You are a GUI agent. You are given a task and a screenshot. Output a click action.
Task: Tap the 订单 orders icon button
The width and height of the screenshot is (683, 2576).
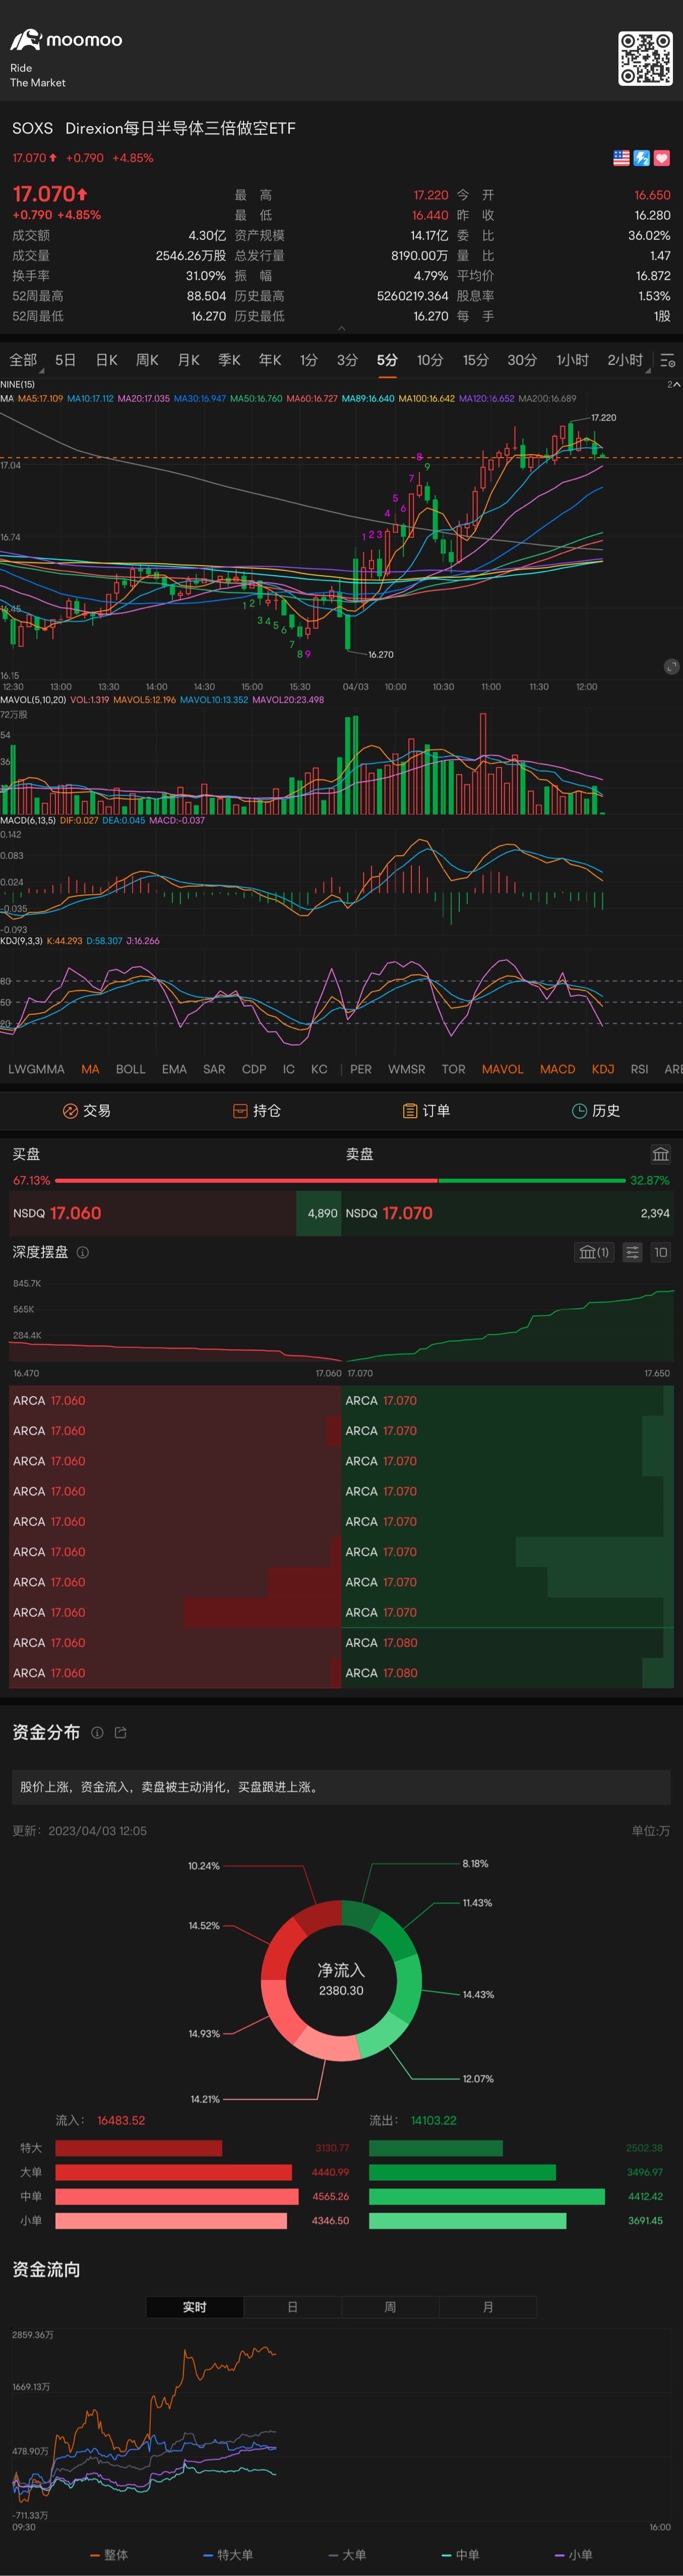[426, 1110]
